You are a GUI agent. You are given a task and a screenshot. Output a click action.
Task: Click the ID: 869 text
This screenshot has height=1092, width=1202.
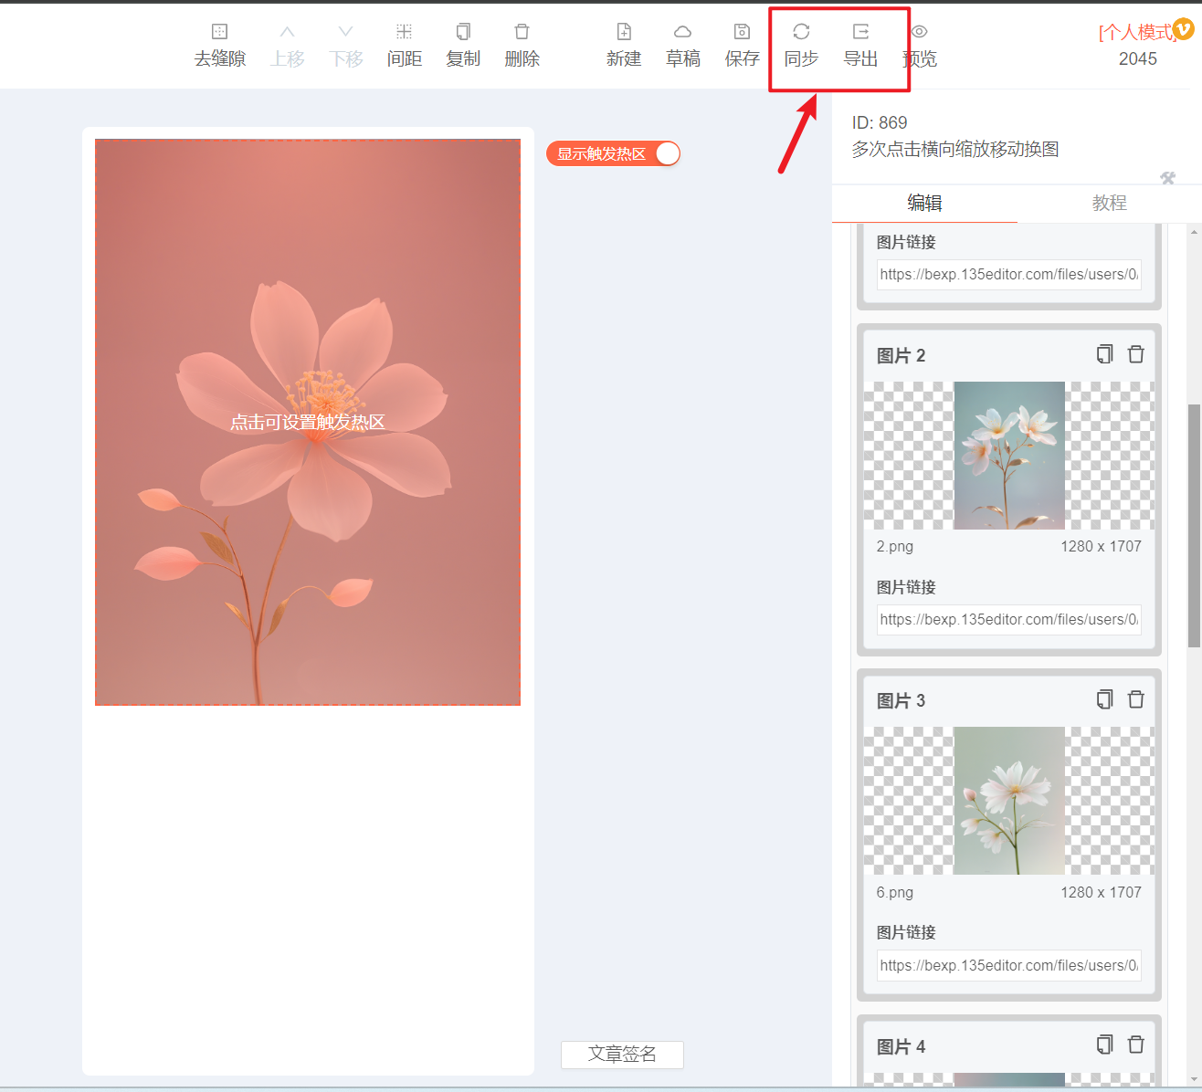[880, 122]
